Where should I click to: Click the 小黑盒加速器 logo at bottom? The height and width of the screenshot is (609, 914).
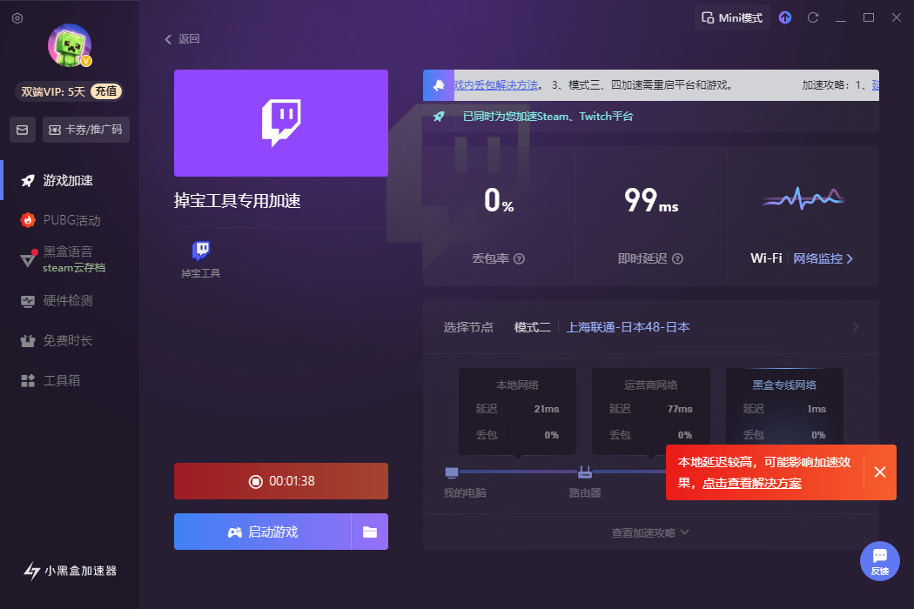click(x=70, y=571)
